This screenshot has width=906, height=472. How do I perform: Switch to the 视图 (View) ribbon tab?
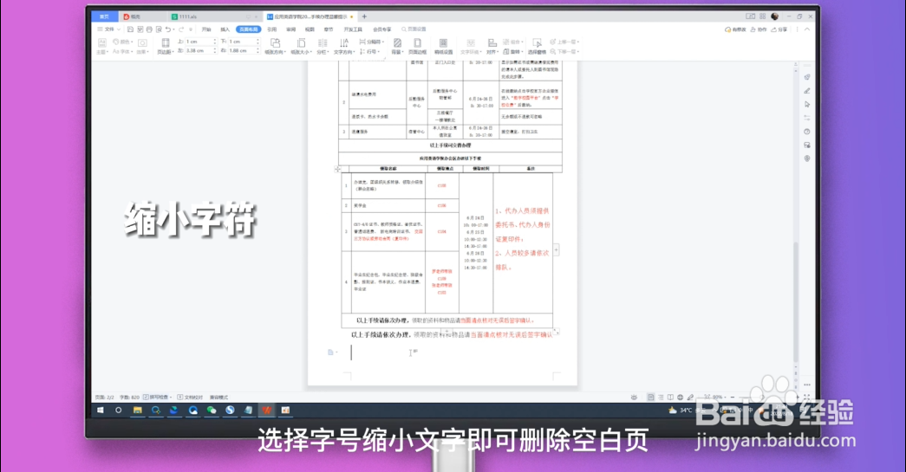[310, 29]
